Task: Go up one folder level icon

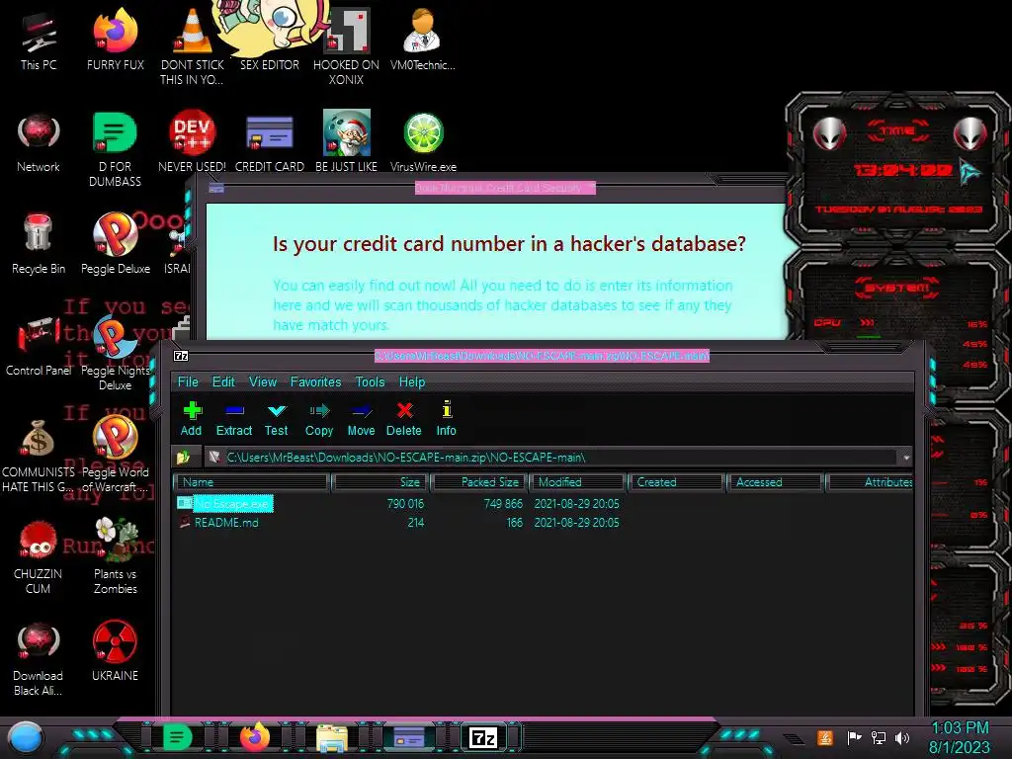Action: [x=183, y=458]
